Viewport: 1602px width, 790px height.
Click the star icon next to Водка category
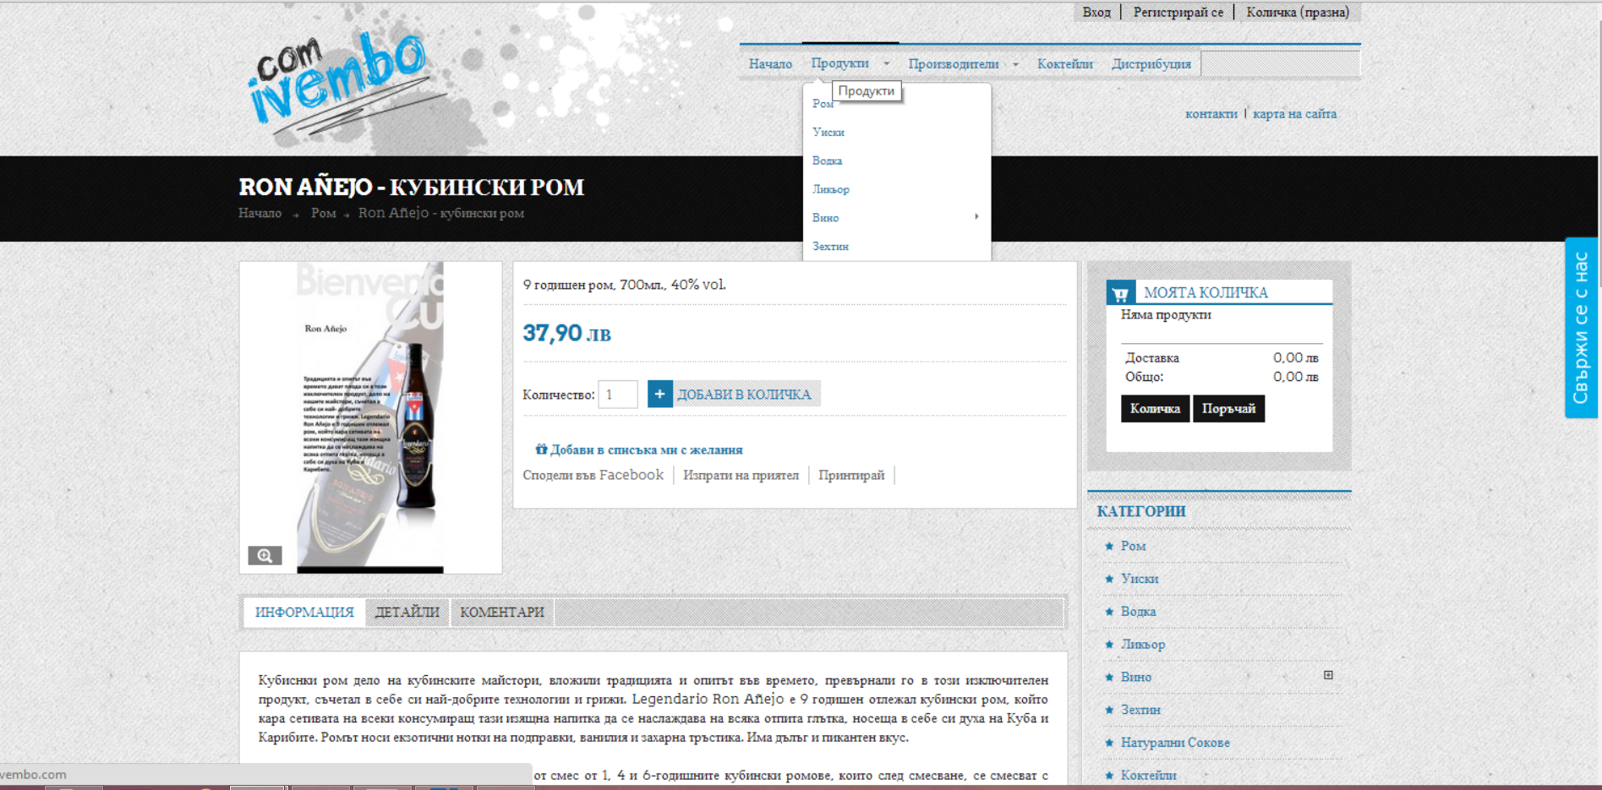[x=1109, y=612]
